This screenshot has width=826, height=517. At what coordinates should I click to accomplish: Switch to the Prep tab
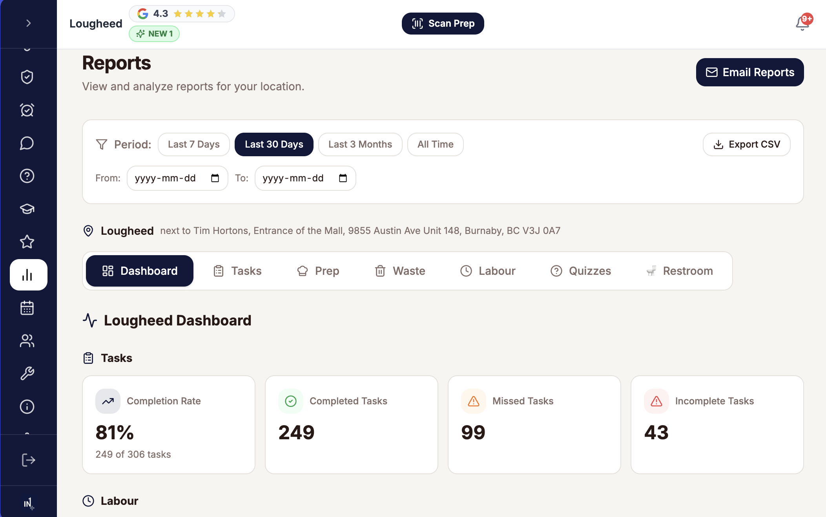tap(318, 271)
